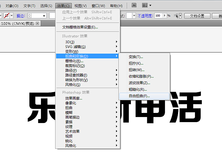Image resolution: width=222 pixels, height=163 pixels.
Task: Click the select similar objects icon
Action: click(x=176, y=15)
